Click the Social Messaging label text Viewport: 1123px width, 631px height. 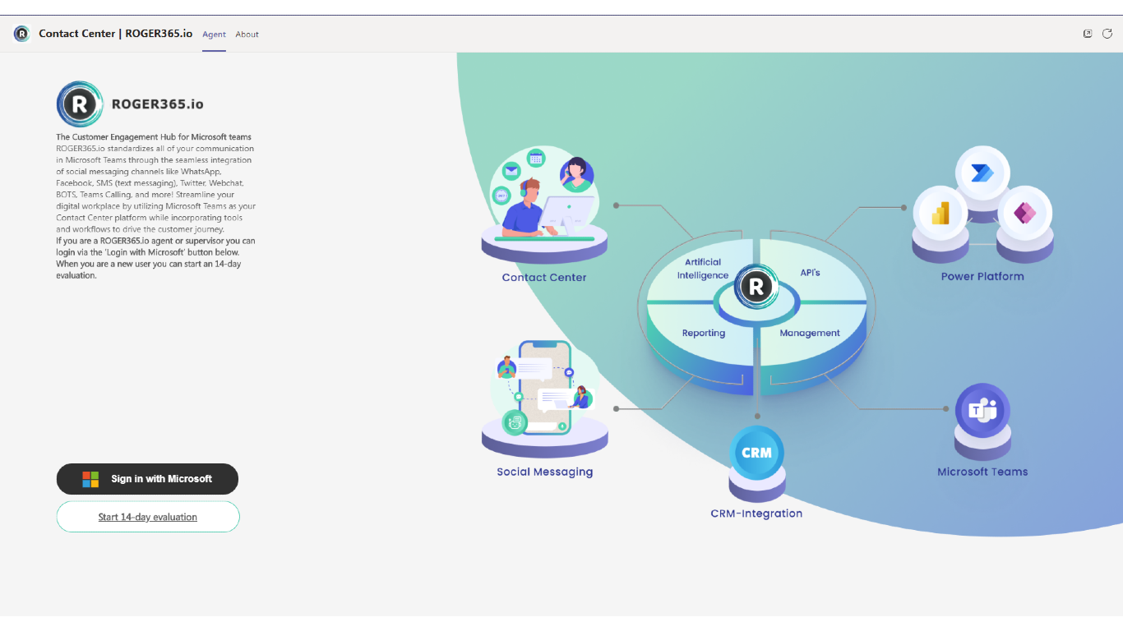click(544, 472)
